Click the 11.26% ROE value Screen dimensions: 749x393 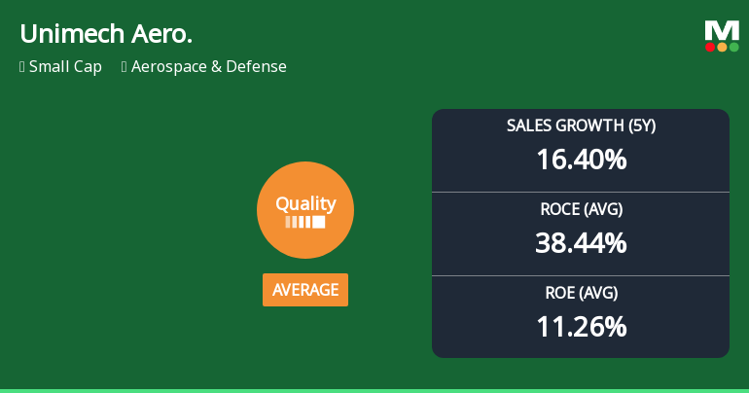(x=581, y=326)
